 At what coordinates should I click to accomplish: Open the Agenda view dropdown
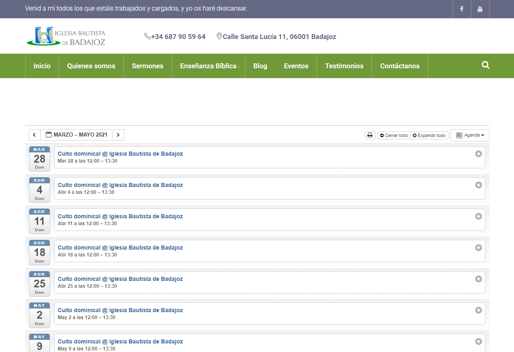[x=470, y=135]
